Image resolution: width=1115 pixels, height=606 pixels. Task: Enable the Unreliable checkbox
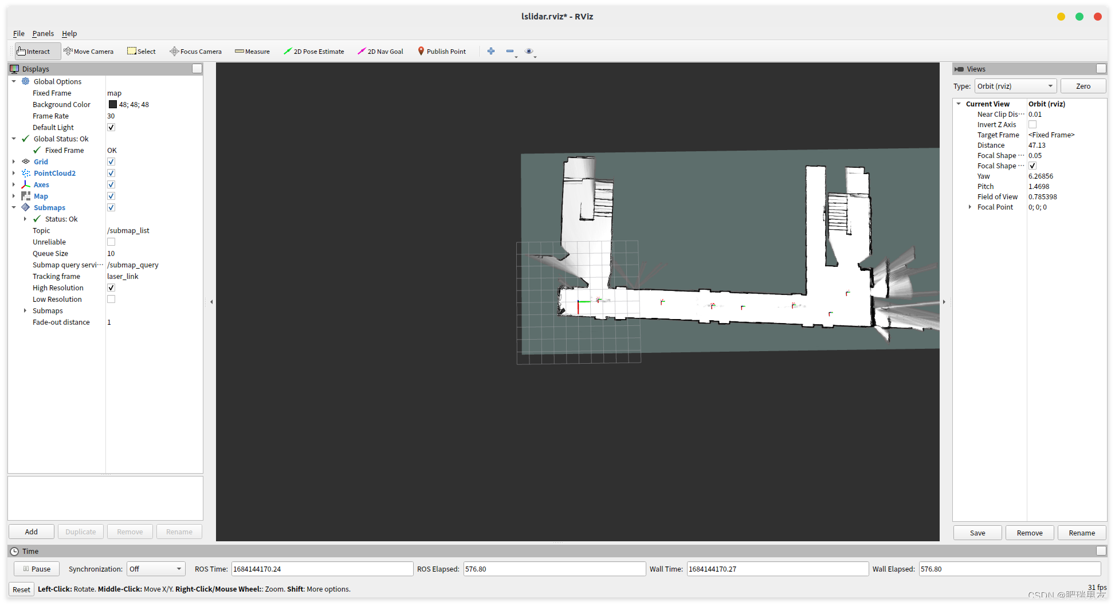coord(111,242)
